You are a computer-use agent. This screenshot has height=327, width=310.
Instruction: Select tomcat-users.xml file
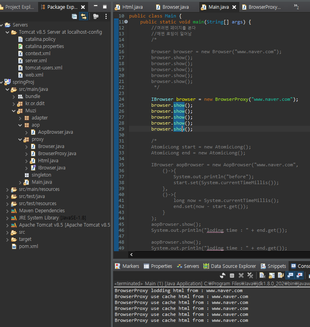(44, 68)
